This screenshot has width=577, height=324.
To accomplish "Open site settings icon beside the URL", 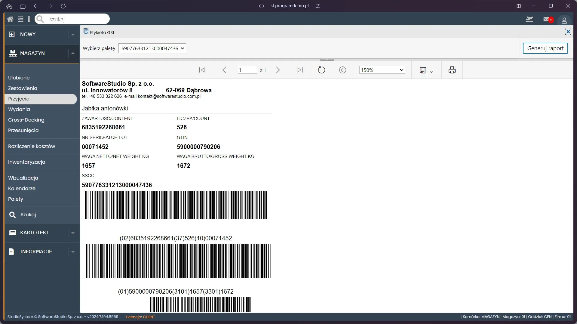I will pos(318,6).
